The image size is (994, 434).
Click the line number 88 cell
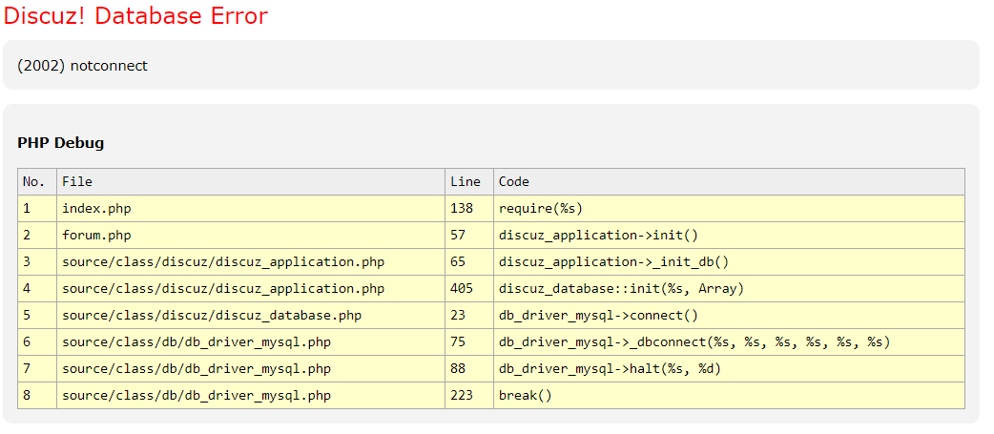pos(469,369)
